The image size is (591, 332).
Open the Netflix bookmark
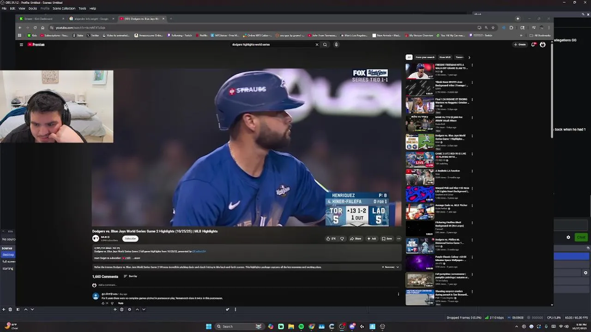point(201,36)
